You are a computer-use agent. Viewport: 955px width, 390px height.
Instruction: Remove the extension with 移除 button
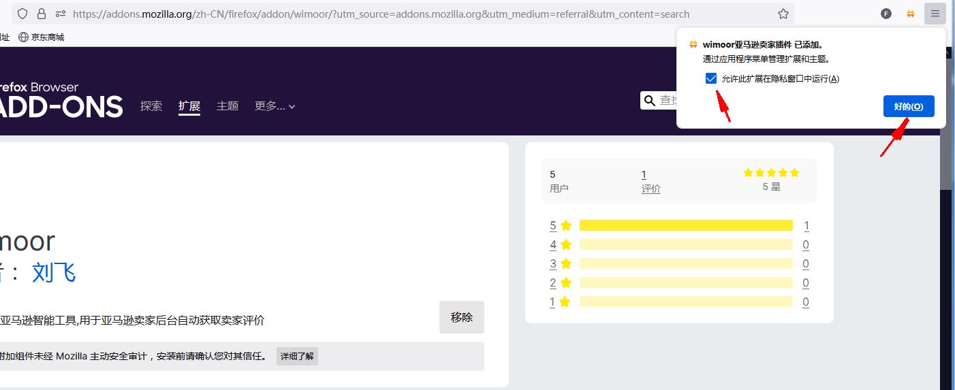[462, 317]
